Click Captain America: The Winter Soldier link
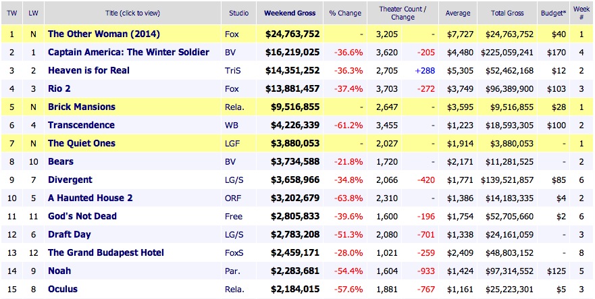Viewport: 595px width, 299px height. [x=128, y=52]
